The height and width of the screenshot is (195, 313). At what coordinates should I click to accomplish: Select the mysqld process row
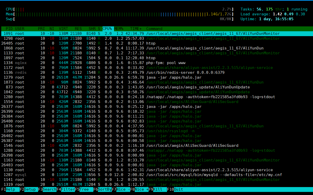(x=156, y=175)
